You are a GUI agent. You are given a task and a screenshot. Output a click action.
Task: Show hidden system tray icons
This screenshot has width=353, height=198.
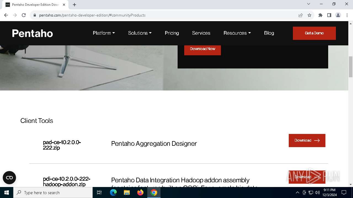coord(297,193)
